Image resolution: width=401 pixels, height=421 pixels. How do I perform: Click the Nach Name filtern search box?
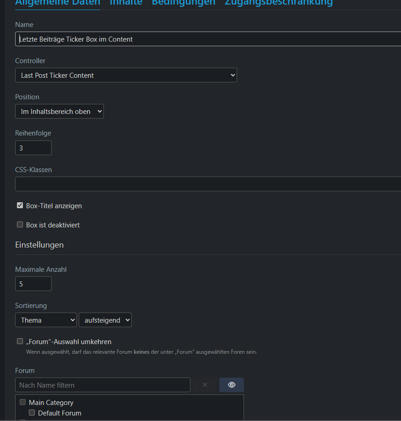pos(103,385)
